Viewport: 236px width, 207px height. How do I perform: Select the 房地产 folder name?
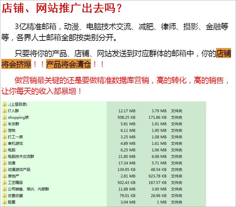(14, 176)
